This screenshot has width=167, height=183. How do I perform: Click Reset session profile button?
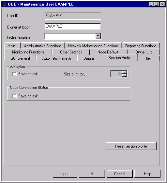click(x=131, y=146)
